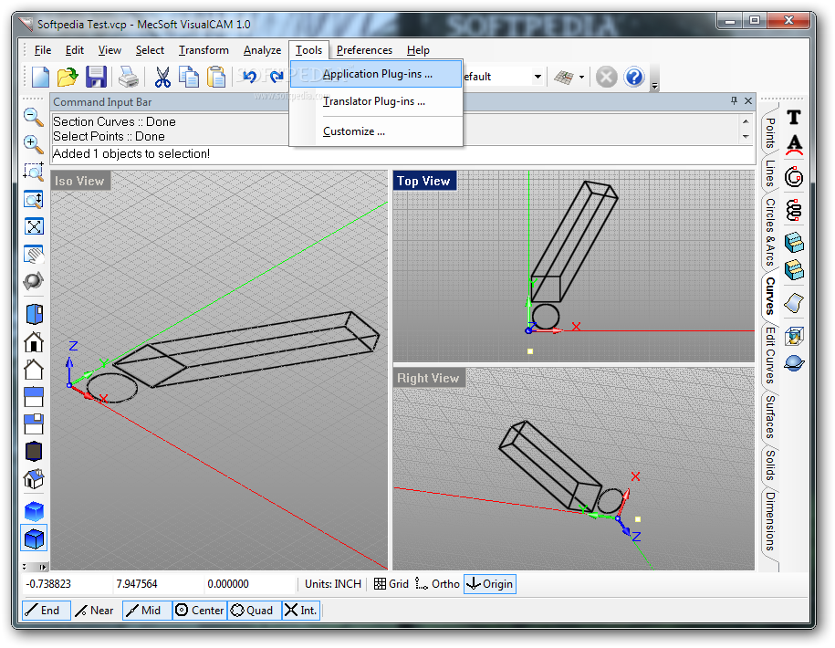Screen dimensions: 835x648
Task: Select the wireframe blue cube display mode
Action: (34, 538)
